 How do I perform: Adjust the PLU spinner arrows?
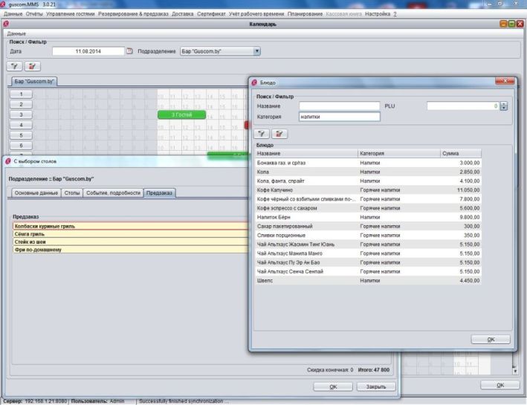(x=504, y=106)
